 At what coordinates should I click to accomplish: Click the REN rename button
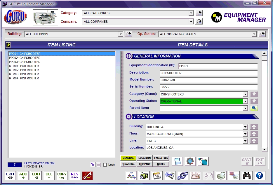74,176
